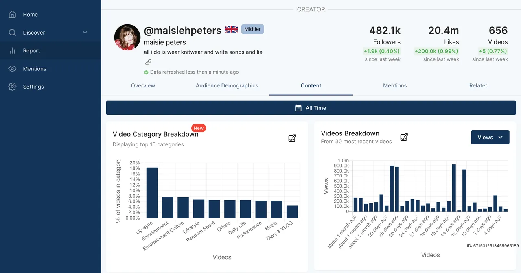
Task: Click the calendar icon in All Time bar
Action: tap(298, 108)
